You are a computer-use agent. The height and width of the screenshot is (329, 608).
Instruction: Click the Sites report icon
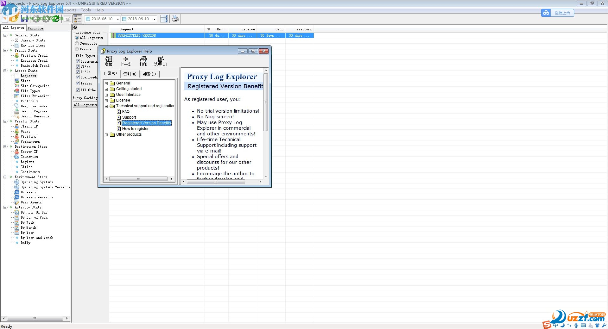pos(17,81)
